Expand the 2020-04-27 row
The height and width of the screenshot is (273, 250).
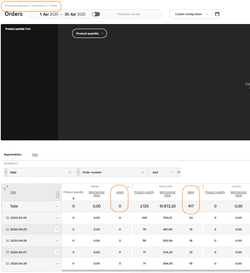(7, 252)
